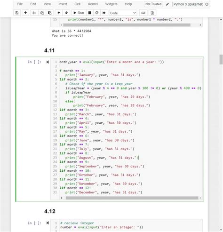Click the page vertical scrollbar thumb
Image resolution: width=223 pixels, height=232 pixels.
click(x=221, y=59)
